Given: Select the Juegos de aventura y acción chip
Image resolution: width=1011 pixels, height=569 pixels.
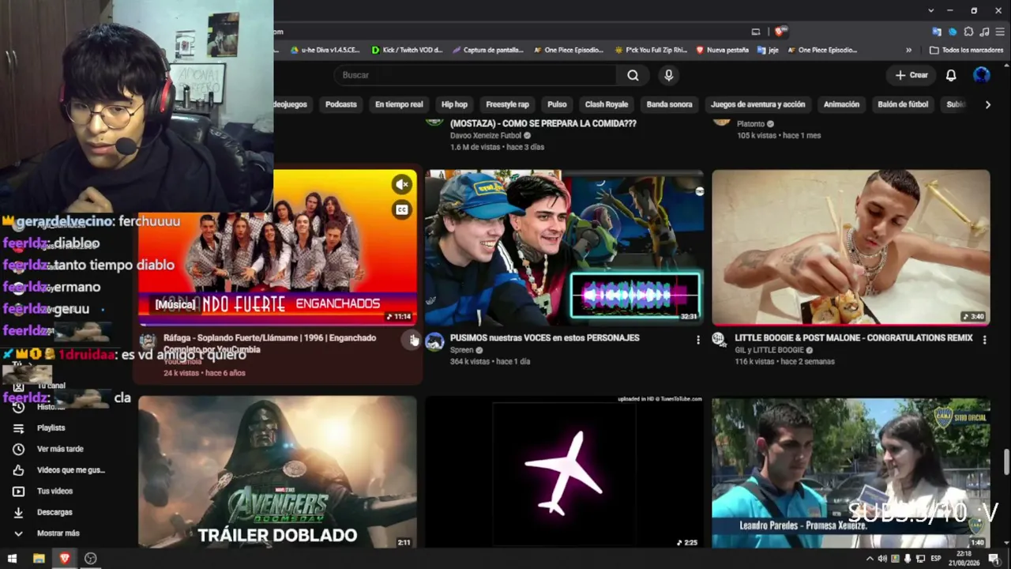Looking at the screenshot, I should (757, 104).
